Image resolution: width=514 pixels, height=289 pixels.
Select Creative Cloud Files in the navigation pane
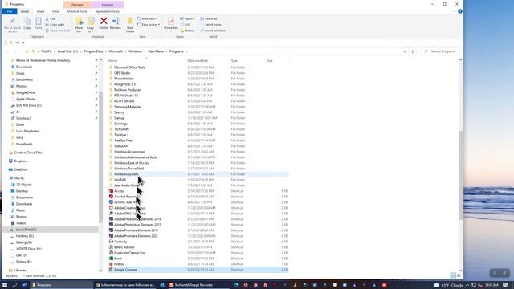[28, 153]
